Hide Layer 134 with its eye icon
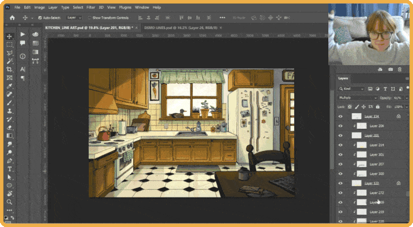This screenshot has width=413, height=227. point(340,116)
